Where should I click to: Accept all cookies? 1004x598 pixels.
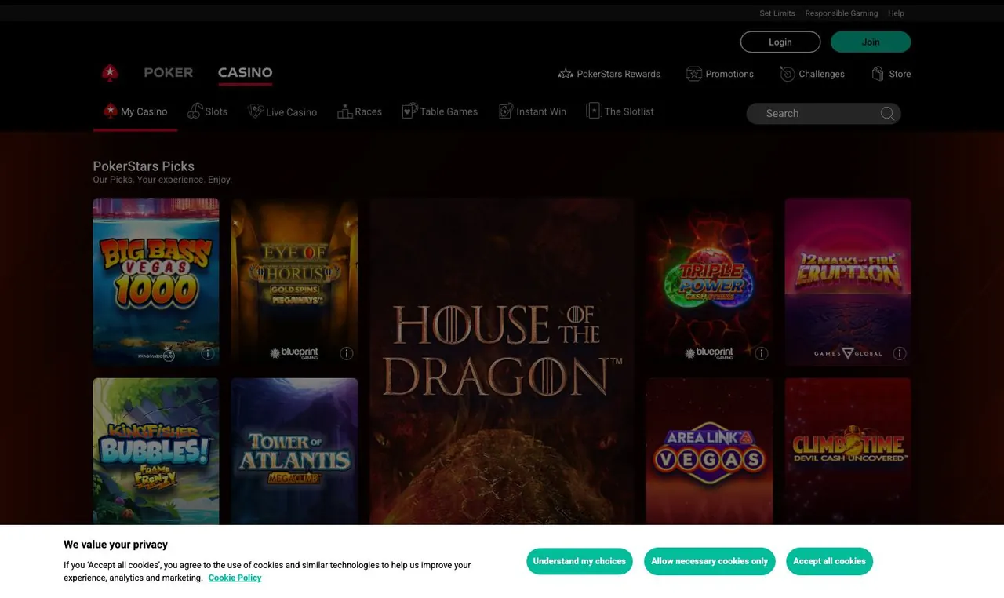[x=829, y=561]
